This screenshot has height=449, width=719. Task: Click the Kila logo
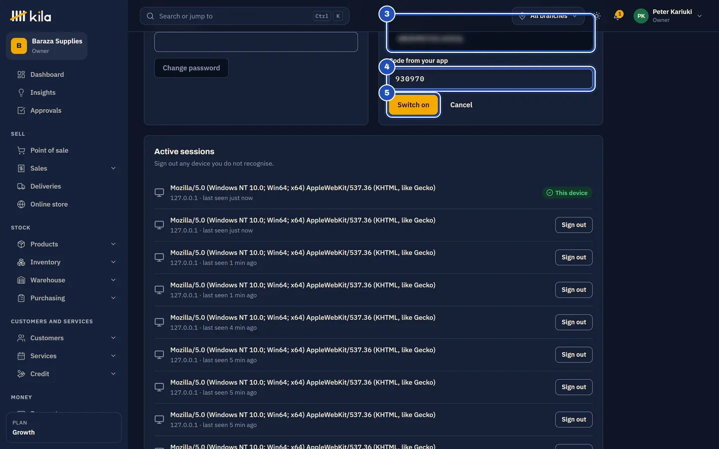[x=30, y=16]
